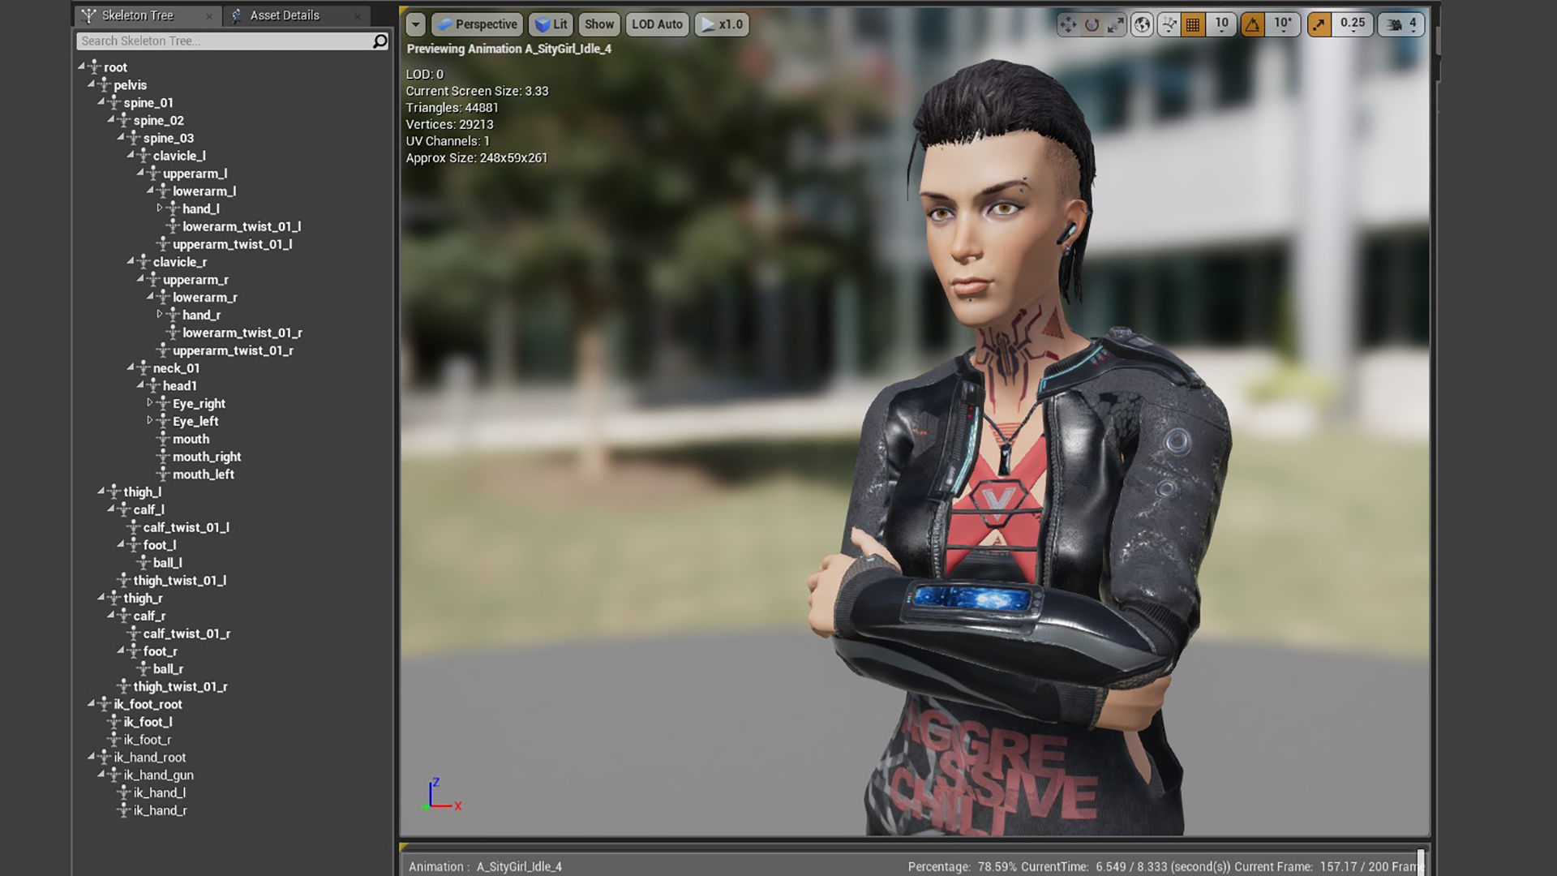The image size is (1557, 876).
Task: Click the animation name A_SityGirl_Idle_4 in status bar
Action: point(519,866)
